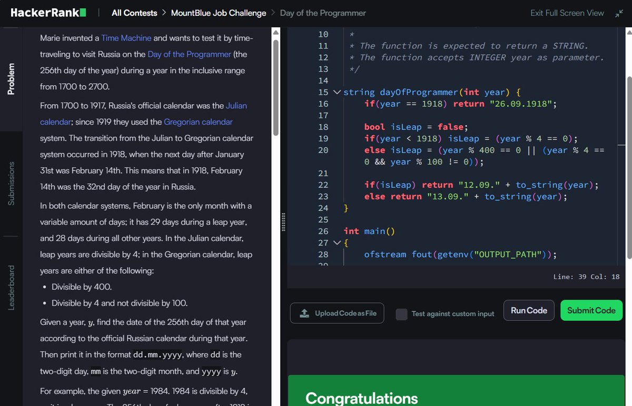Click comment "The function is expected to return a STRING."

tap(474, 46)
